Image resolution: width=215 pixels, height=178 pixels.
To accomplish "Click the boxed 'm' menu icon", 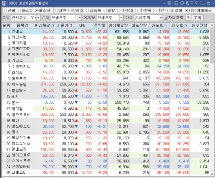I will [x=170, y=3].
